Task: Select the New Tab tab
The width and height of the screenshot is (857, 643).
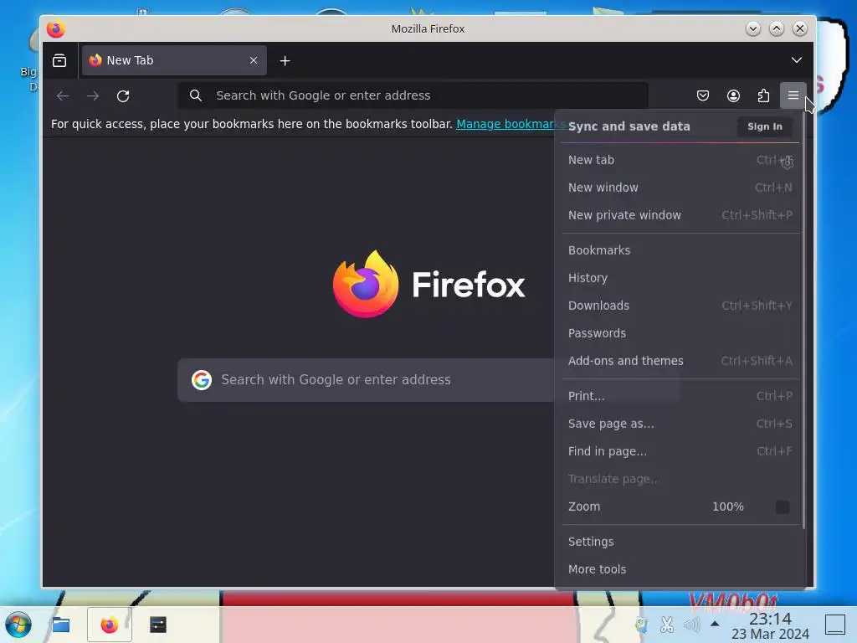Action: [x=174, y=60]
